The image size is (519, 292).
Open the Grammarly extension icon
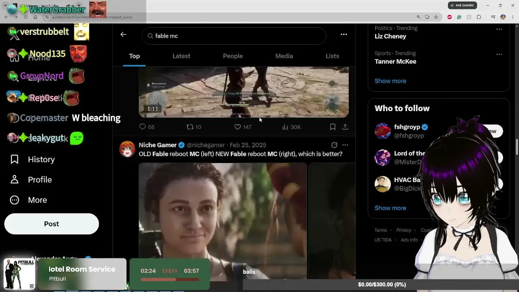459,17
